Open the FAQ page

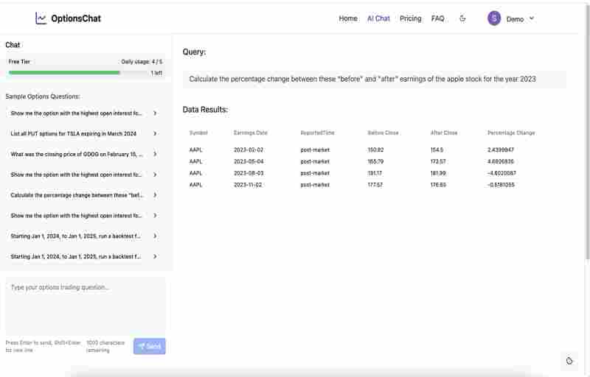tap(437, 18)
